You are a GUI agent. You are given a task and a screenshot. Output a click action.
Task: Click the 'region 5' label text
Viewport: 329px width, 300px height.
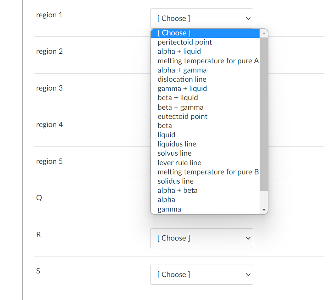49,161
